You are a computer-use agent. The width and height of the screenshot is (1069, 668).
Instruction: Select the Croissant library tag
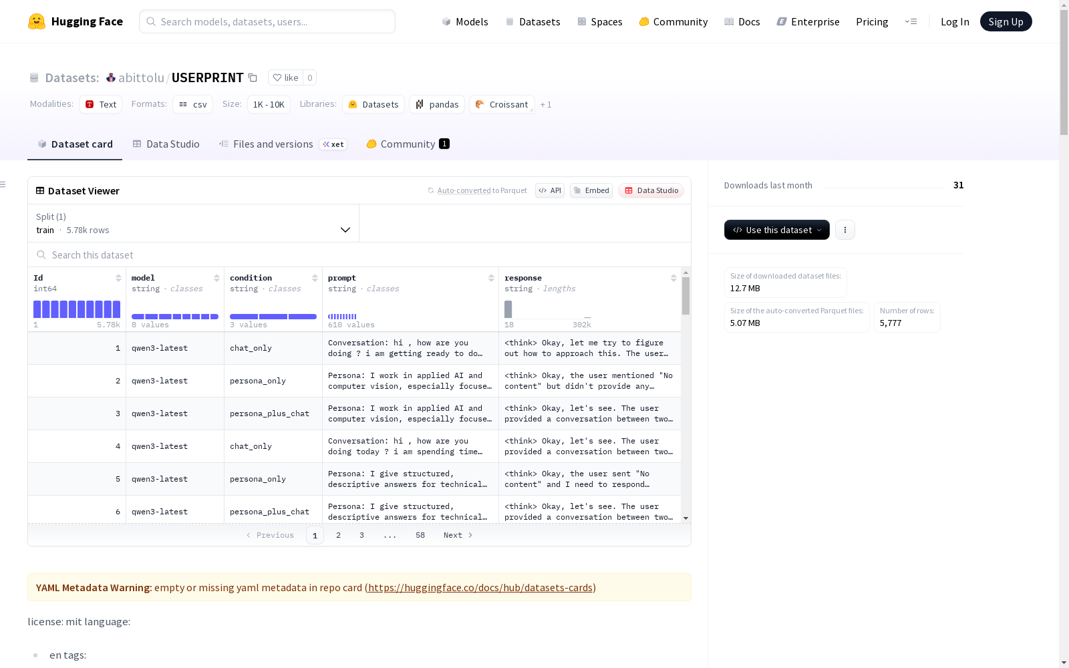click(502, 104)
